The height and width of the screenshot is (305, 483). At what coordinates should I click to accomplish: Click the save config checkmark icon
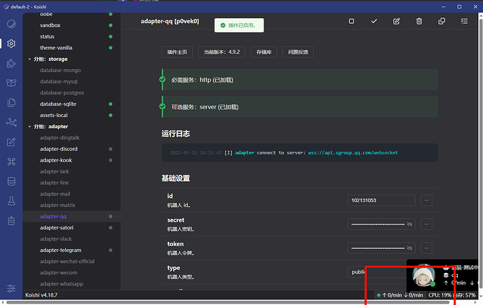pos(374,21)
